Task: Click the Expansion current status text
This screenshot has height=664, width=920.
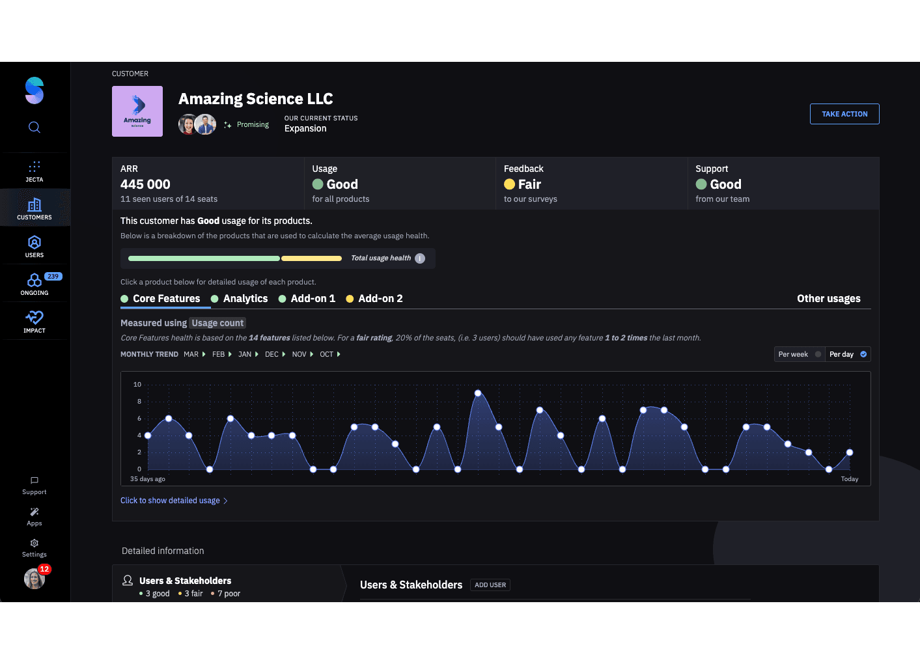Action: [x=305, y=128]
